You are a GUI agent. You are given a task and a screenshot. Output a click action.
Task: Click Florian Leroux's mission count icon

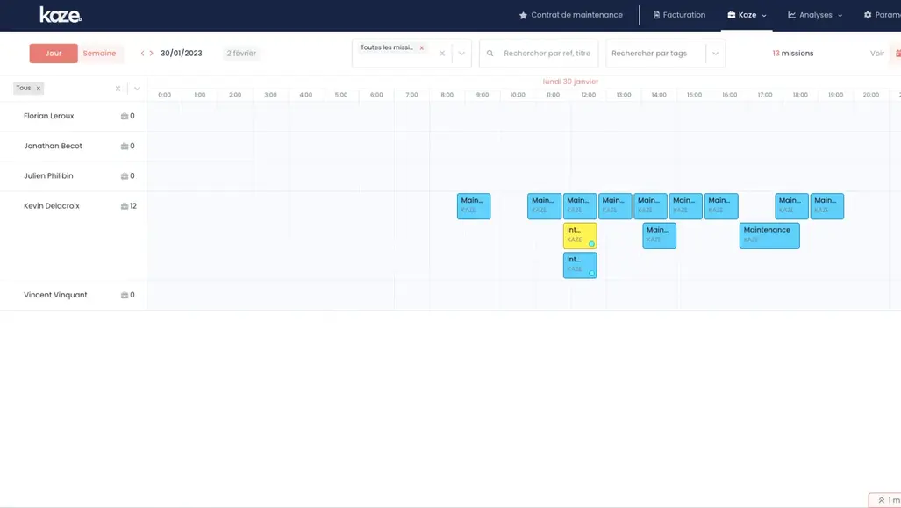point(124,116)
